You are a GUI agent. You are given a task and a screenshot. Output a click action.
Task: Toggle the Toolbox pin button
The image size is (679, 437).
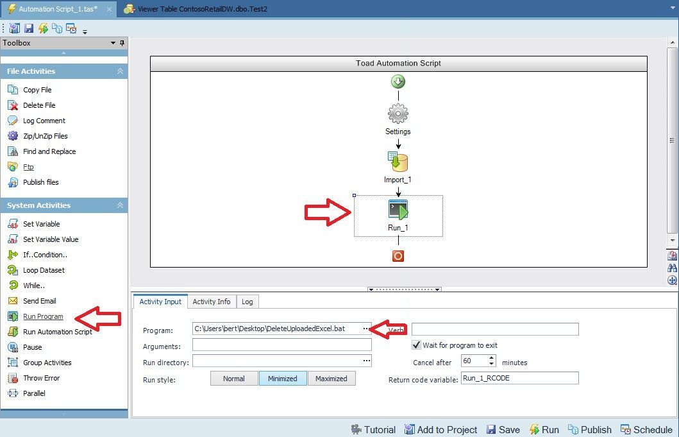pos(122,43)
